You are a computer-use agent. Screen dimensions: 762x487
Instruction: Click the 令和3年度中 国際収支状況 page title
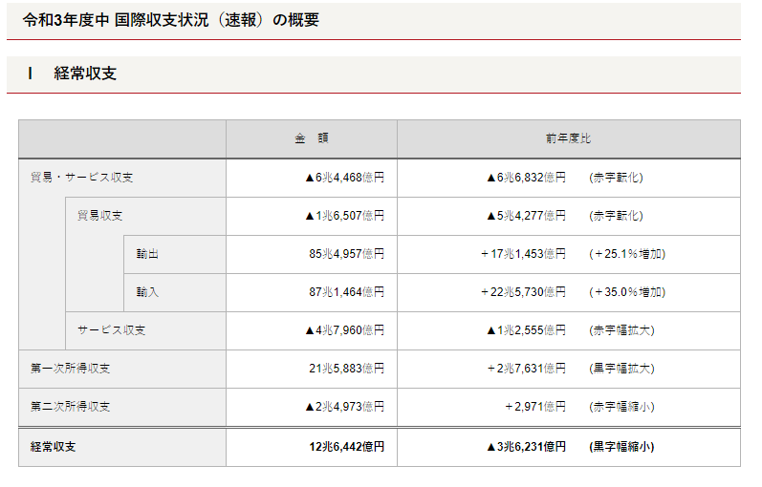click(170, 20)
